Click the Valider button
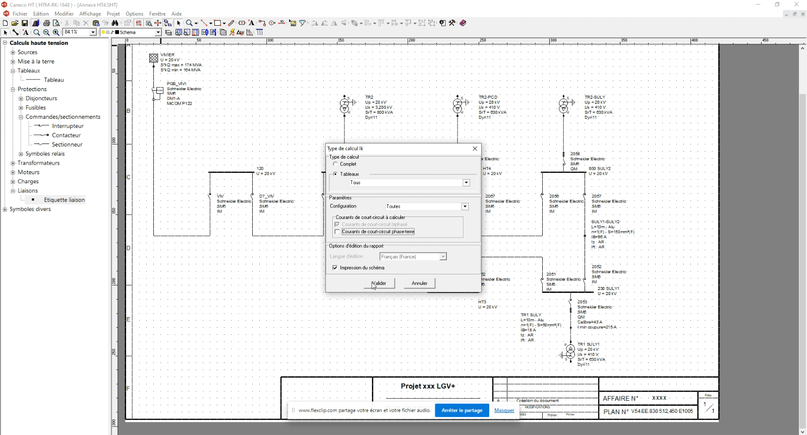 (x=379, y=283)
